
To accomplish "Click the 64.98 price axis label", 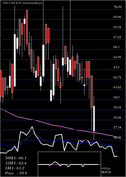I will point(117,57).
